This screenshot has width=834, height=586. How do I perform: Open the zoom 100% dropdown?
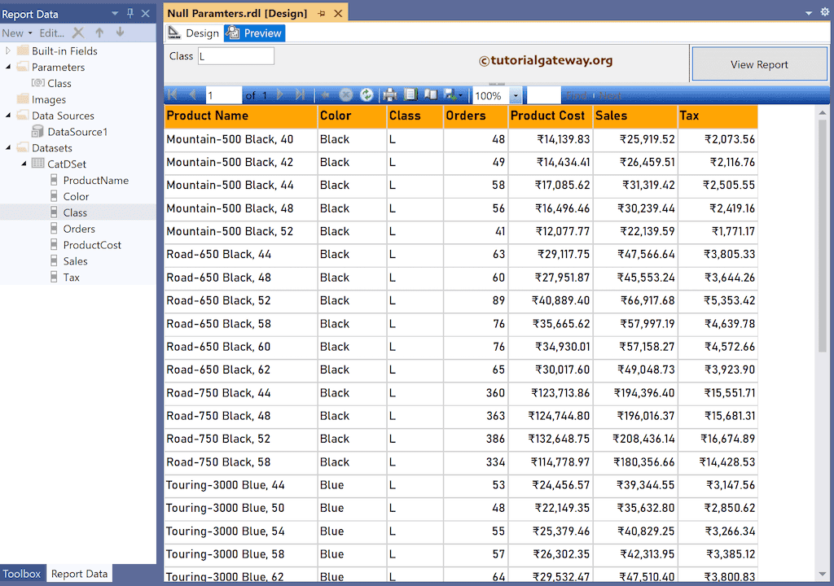pos(515,95)
